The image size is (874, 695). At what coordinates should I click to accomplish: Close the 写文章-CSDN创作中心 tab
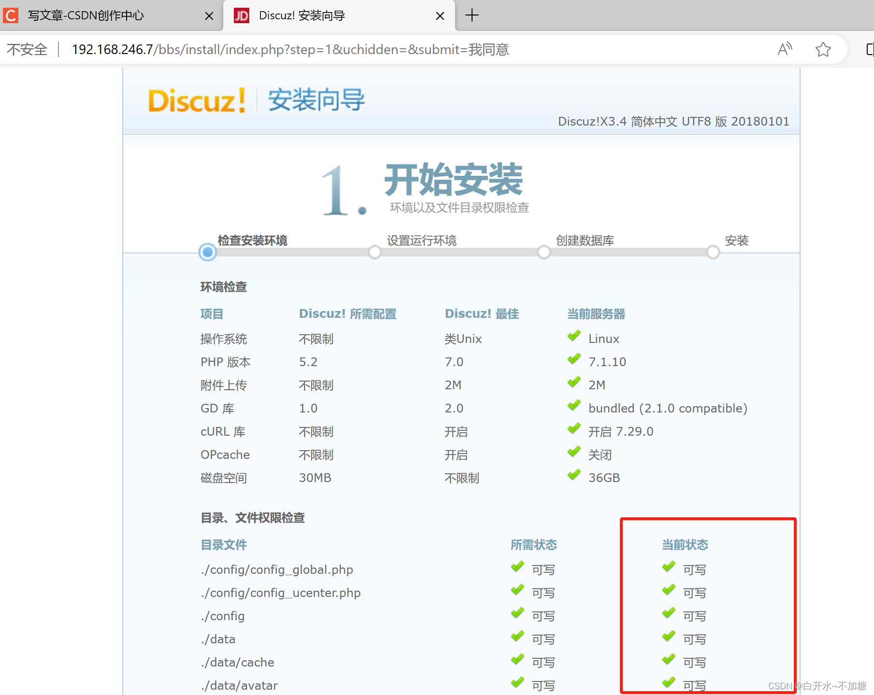[209, 16]
